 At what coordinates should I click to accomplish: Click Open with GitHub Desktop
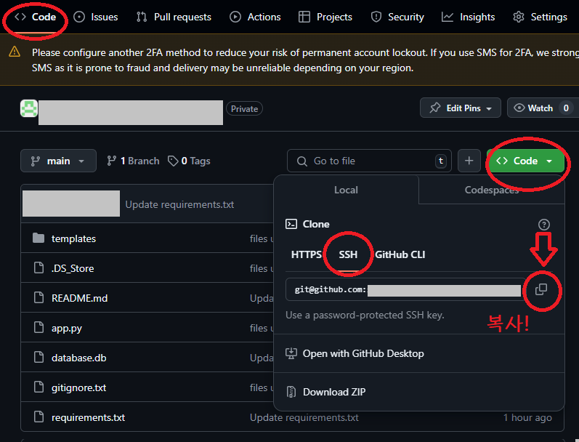[x=363, y=354]
